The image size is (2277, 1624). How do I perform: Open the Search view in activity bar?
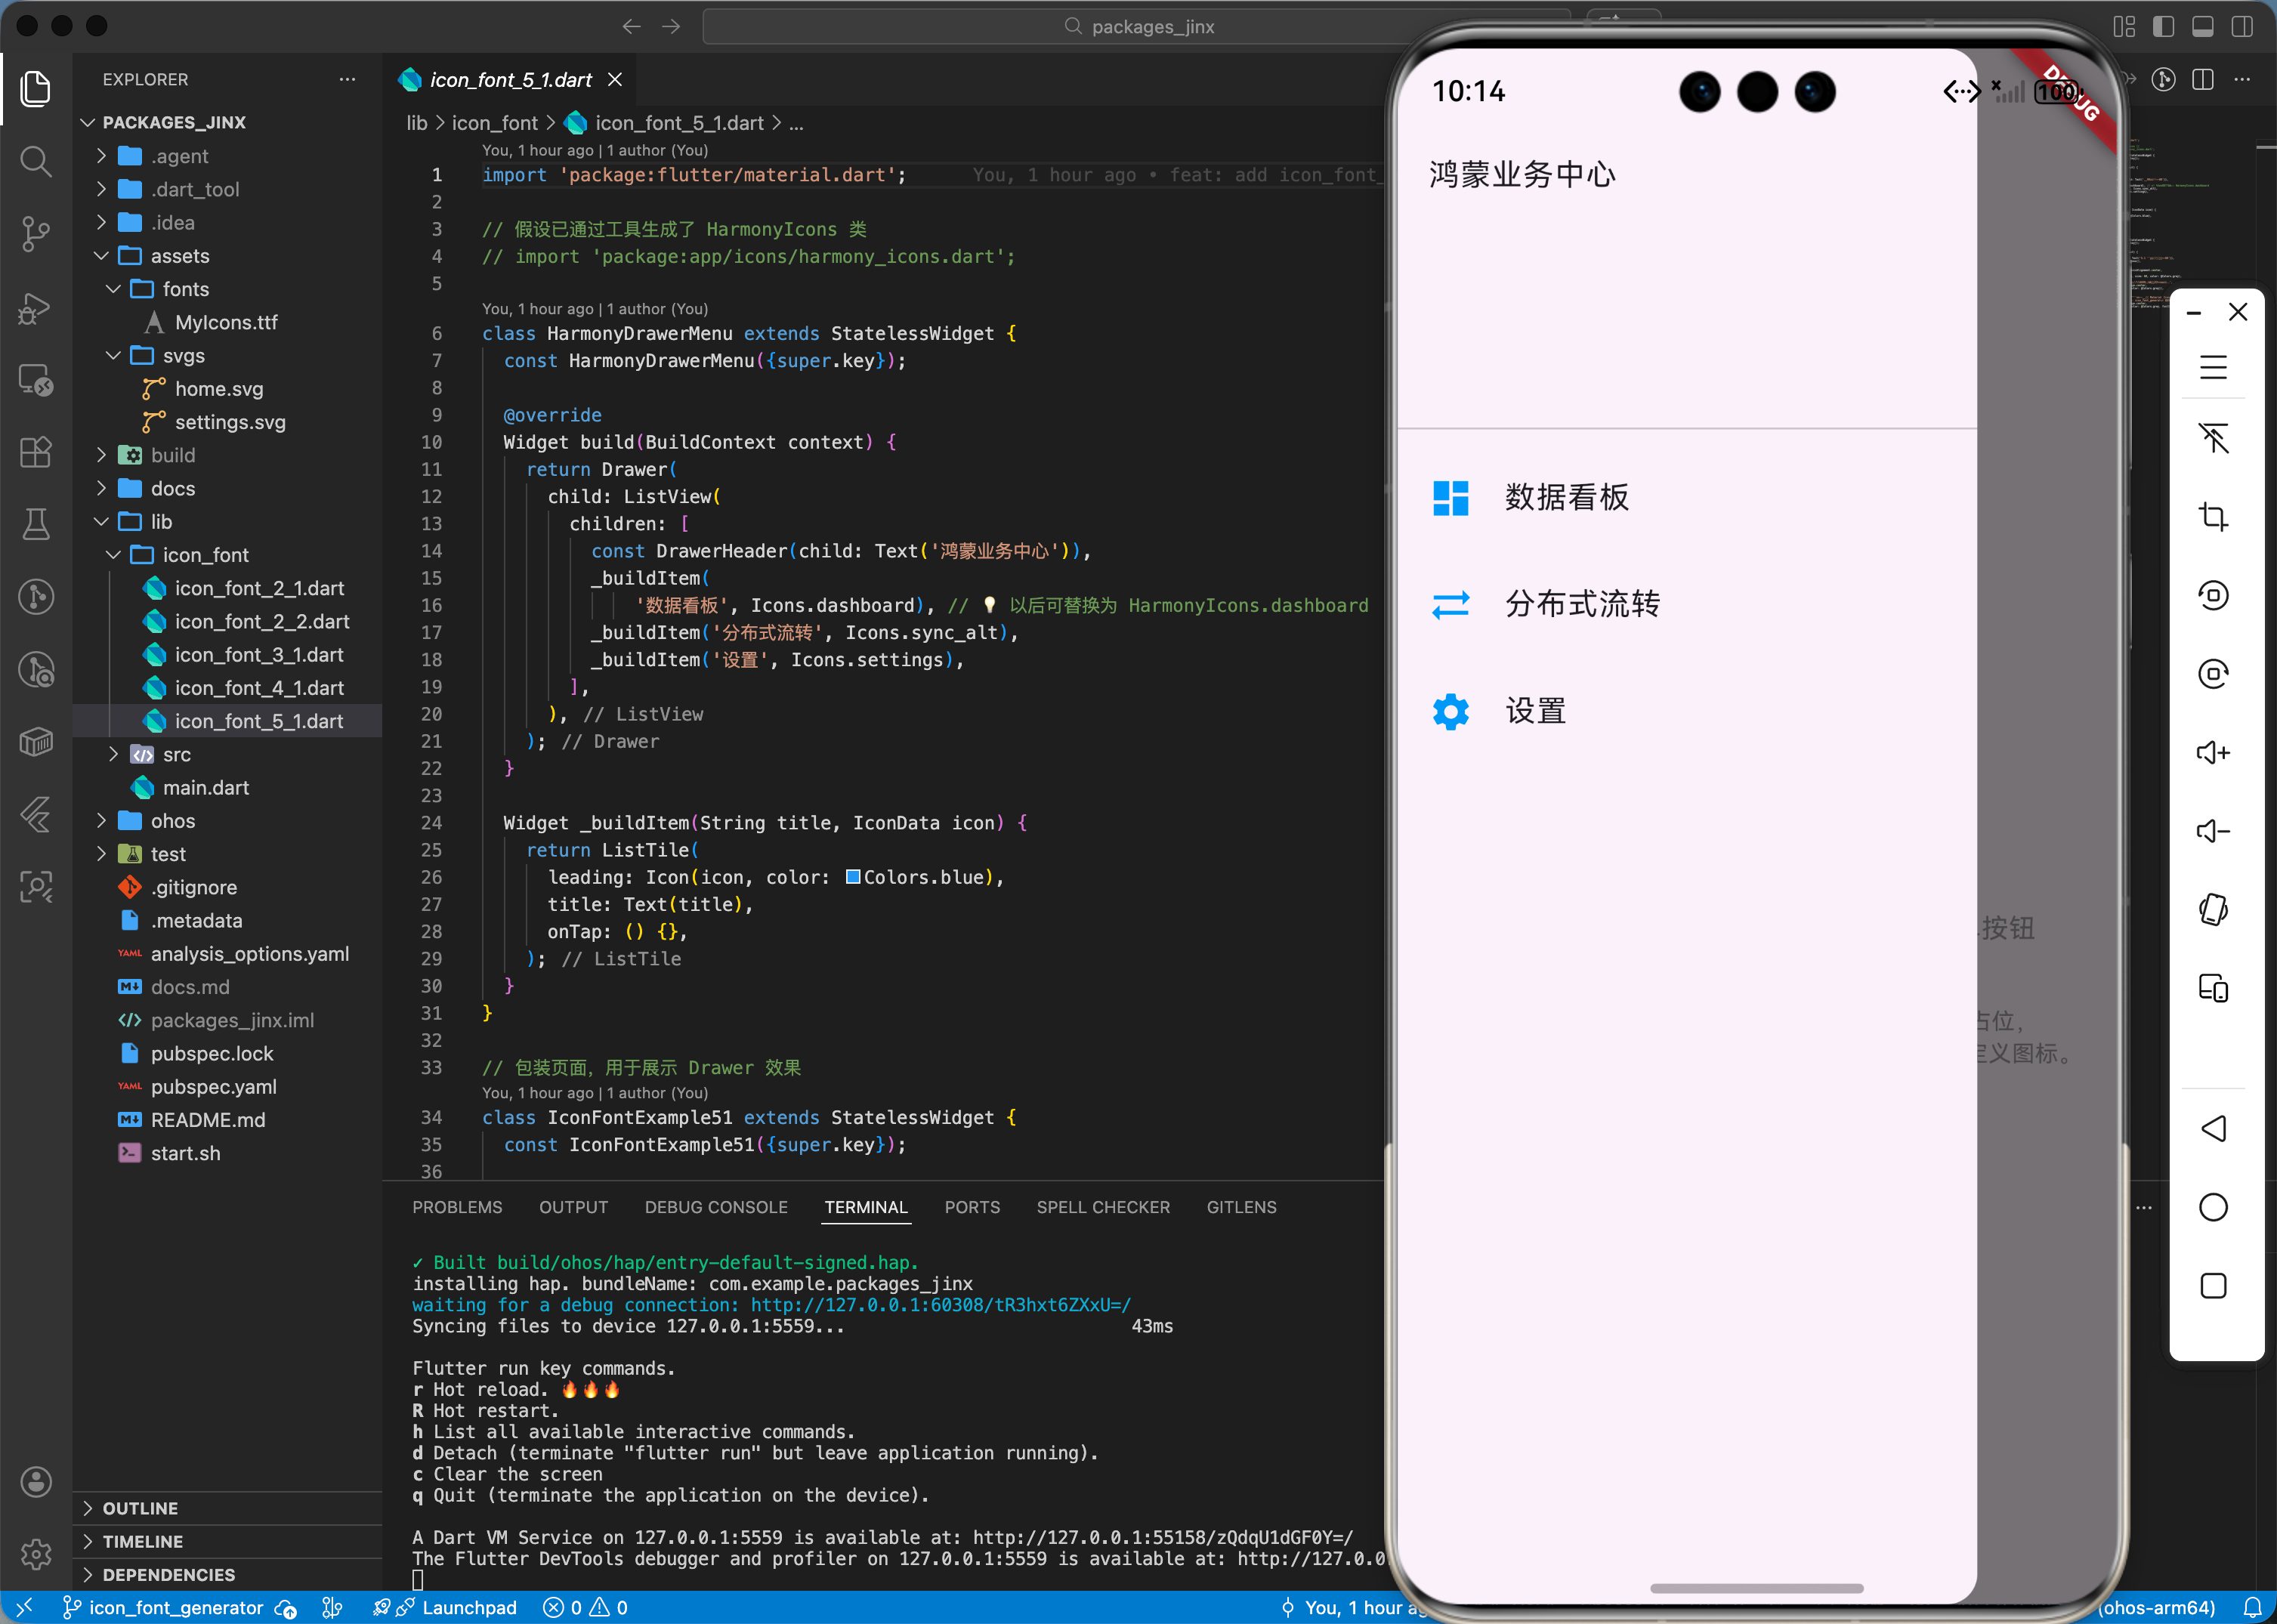point(36,161)
